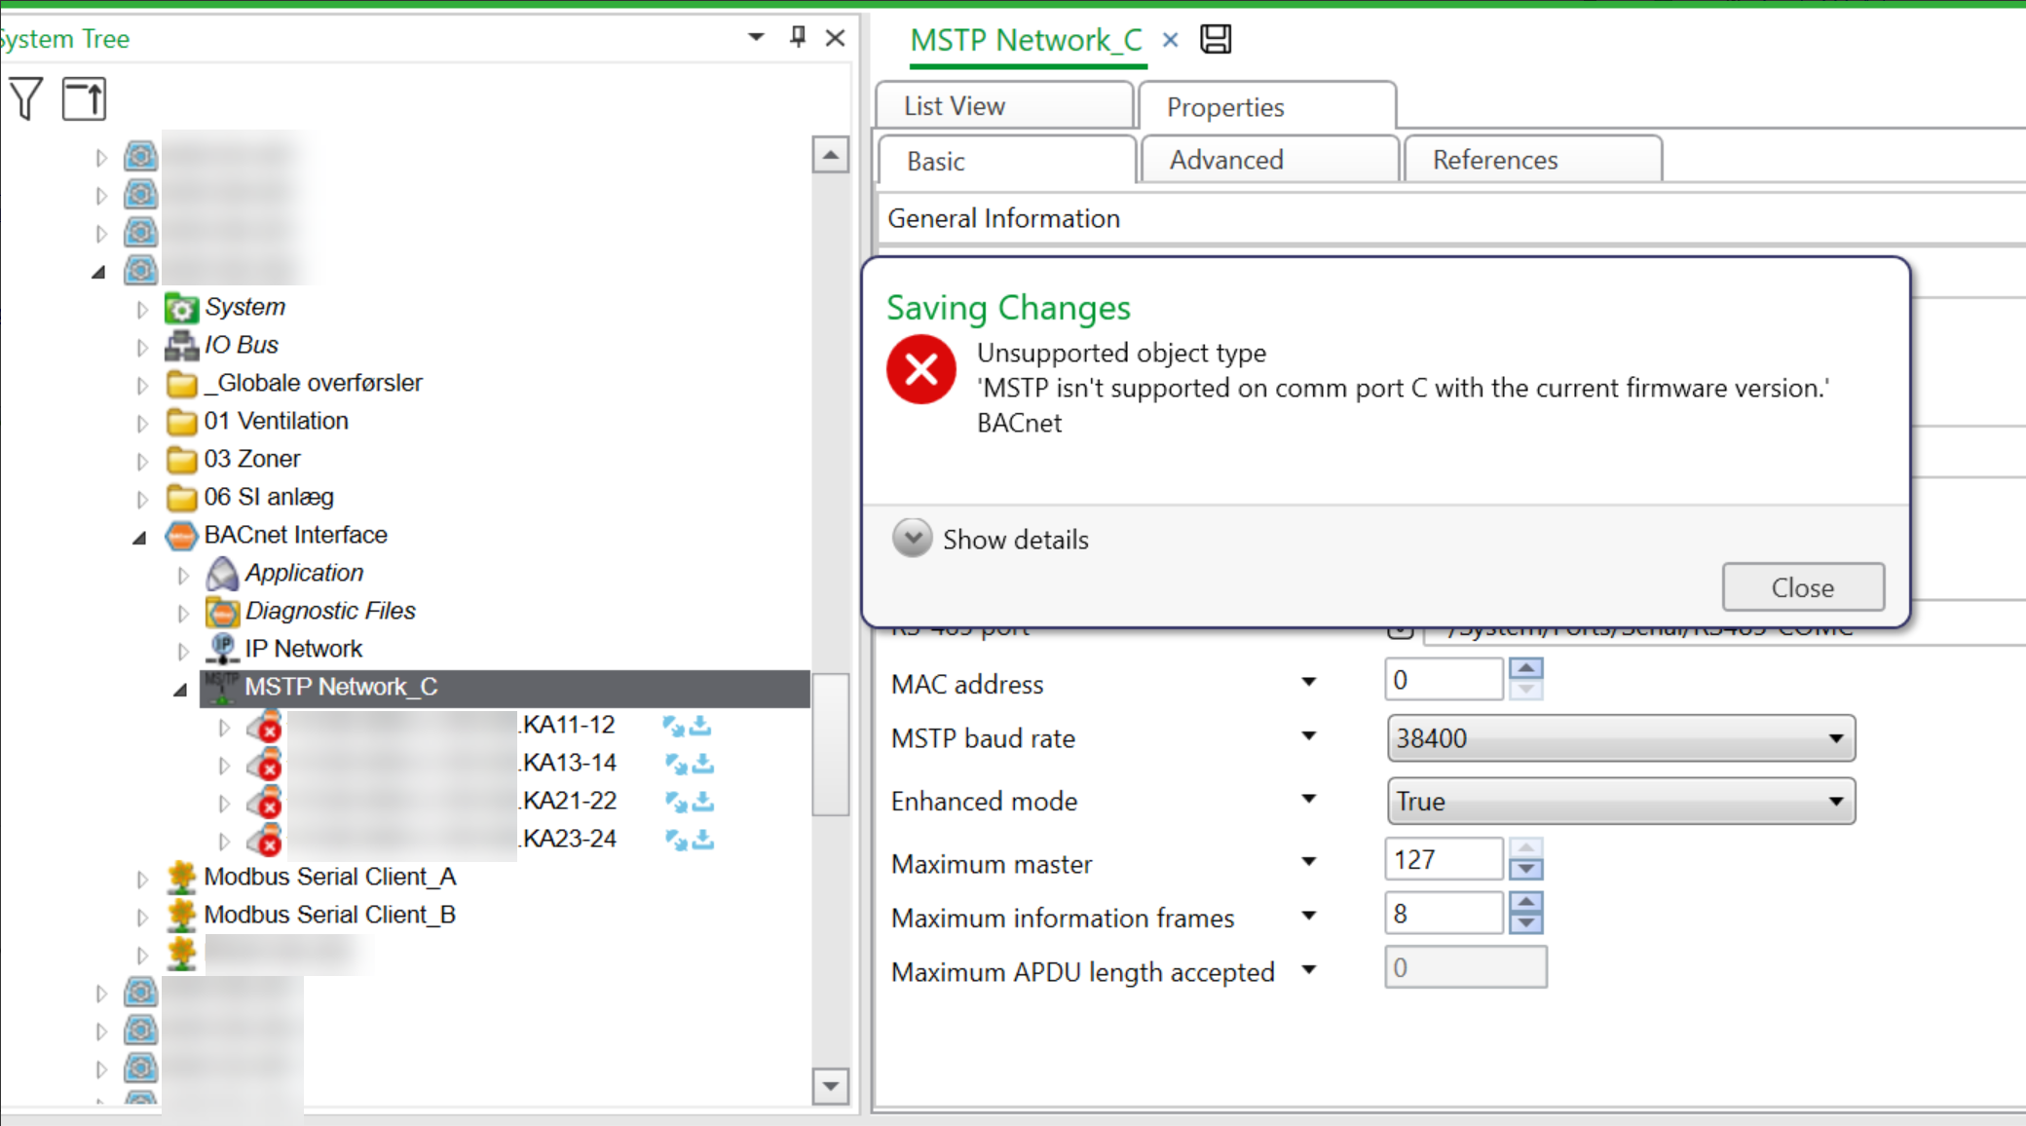Collapse the MSTP Network_C tree node
This screenshot has width=2026, height=1126.
(180, 690)
